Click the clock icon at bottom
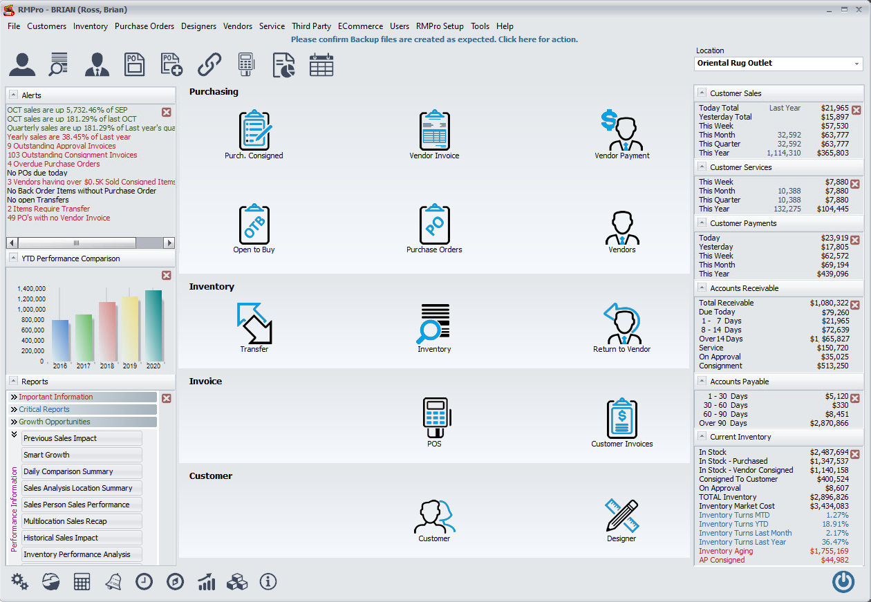 [x=144, y=582]
